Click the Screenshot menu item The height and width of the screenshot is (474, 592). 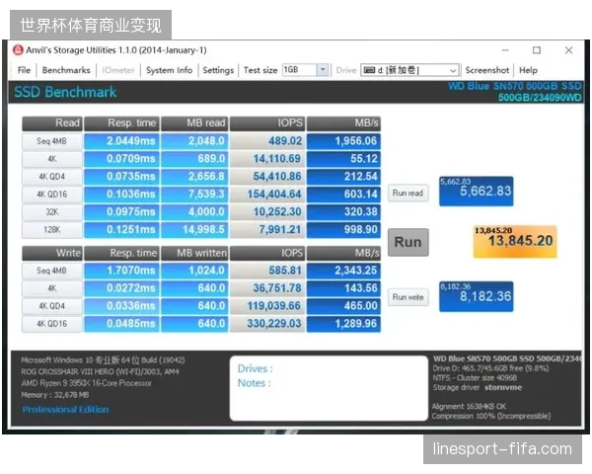coord(487,70)
